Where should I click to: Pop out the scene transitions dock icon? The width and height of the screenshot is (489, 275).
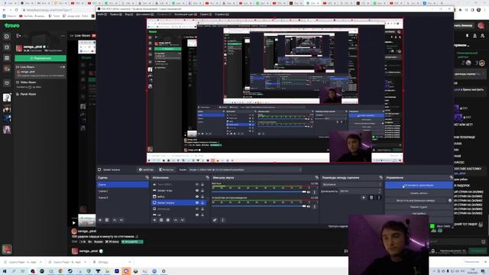coord(381,177)
